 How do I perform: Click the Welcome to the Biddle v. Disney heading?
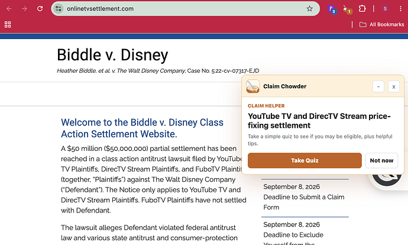tap(142, 128)
